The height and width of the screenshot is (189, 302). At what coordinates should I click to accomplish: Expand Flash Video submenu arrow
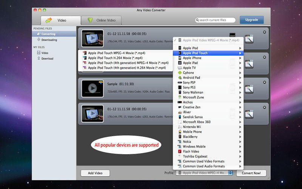coord(240,152)
